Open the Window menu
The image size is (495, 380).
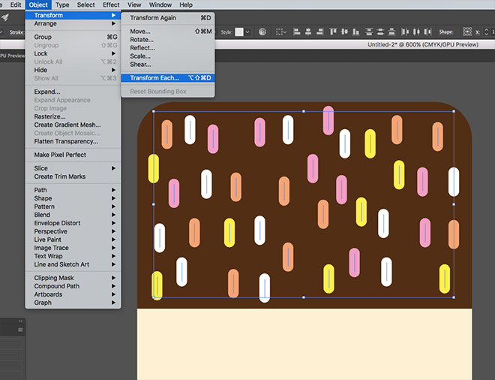pos(160,5)
